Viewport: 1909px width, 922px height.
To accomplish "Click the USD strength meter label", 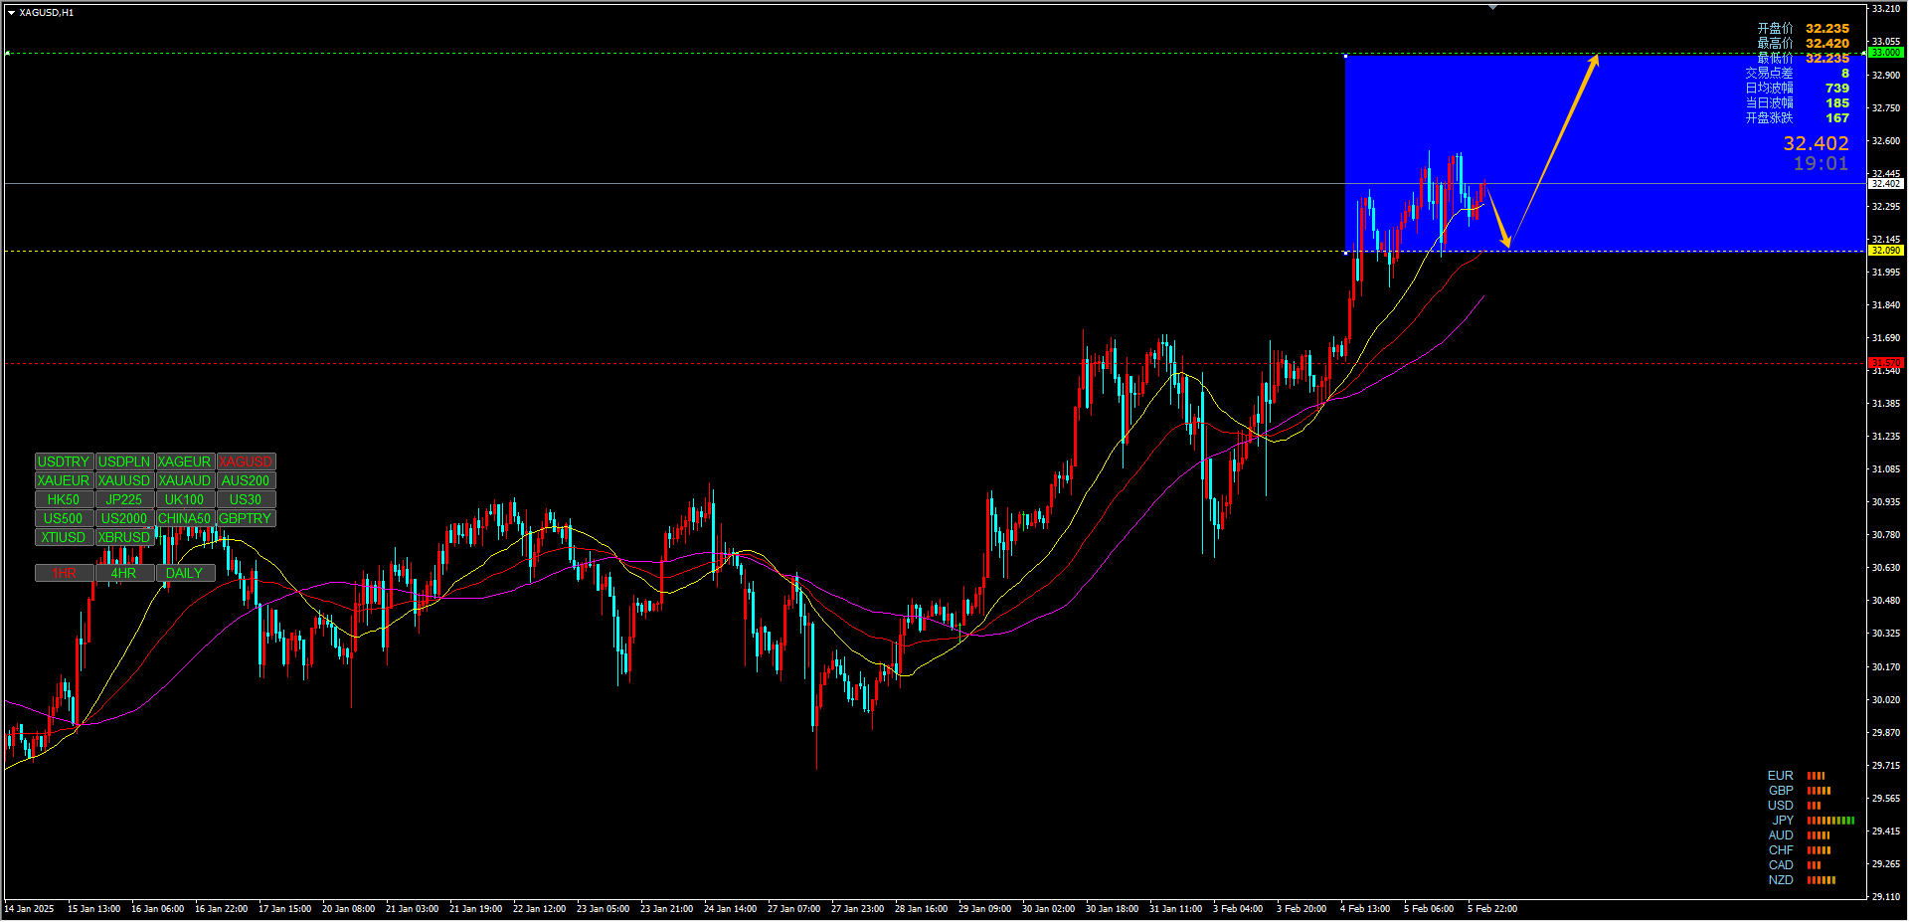I will point(1781,806).
